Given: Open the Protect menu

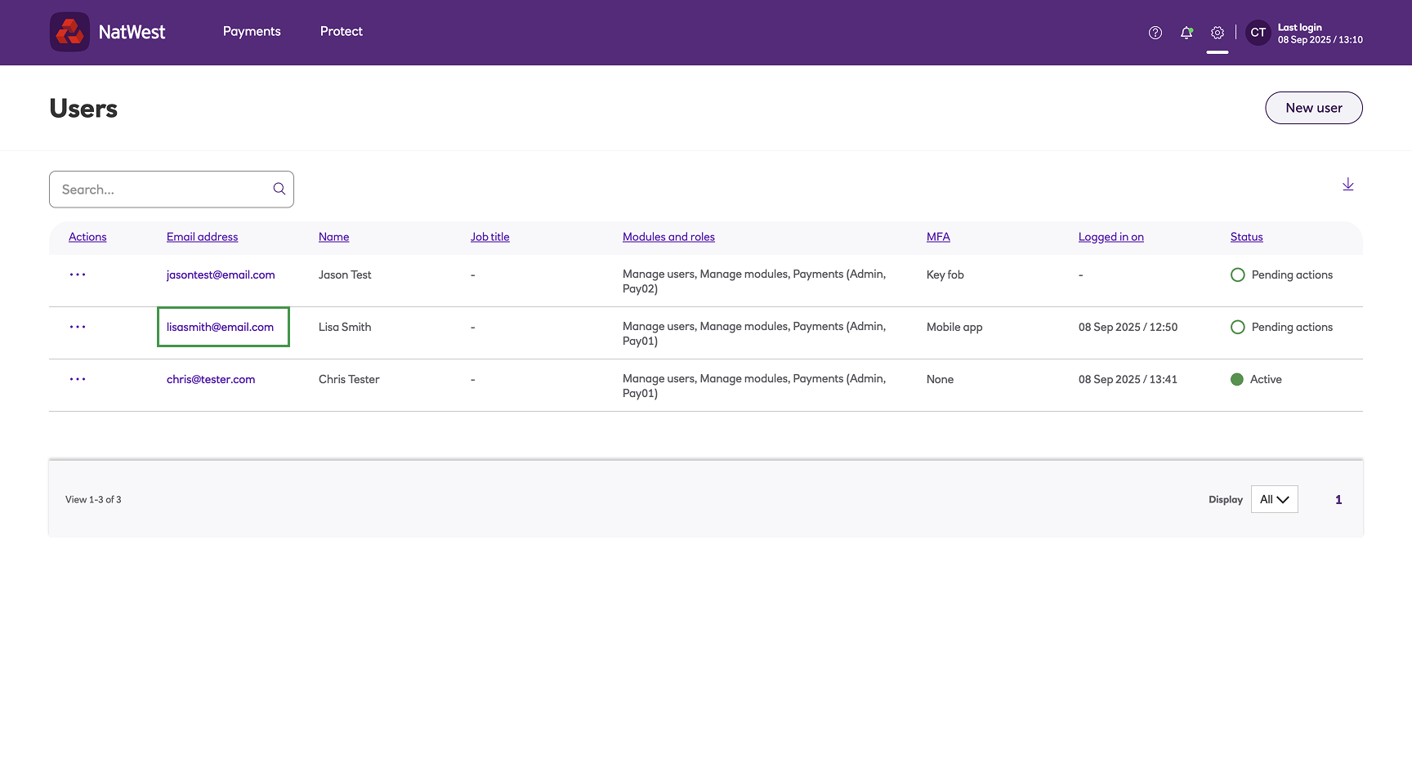Looking at the screenshot, I should point(342,31).
